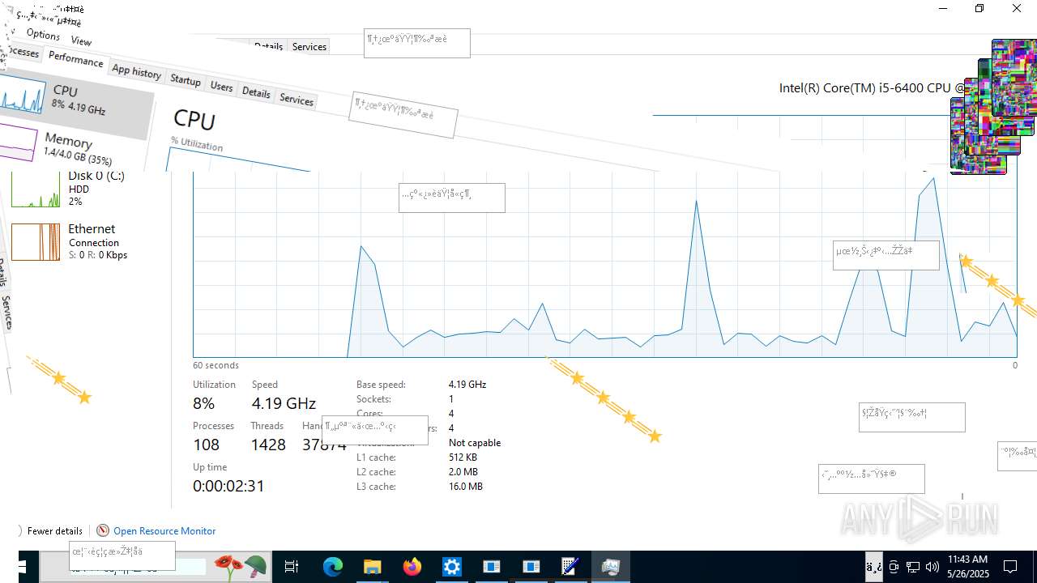This screenshot has height=583, width=1037.
Task: Select the CPU mini graph thumbnail in sidebar
Action: coord(21,96)
